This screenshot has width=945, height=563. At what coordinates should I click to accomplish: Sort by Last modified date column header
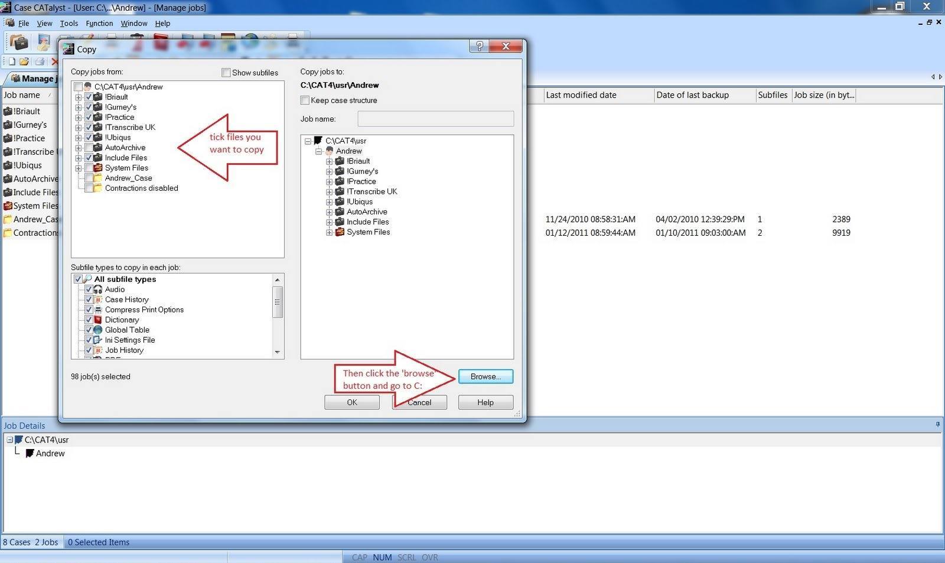[598, 95]
